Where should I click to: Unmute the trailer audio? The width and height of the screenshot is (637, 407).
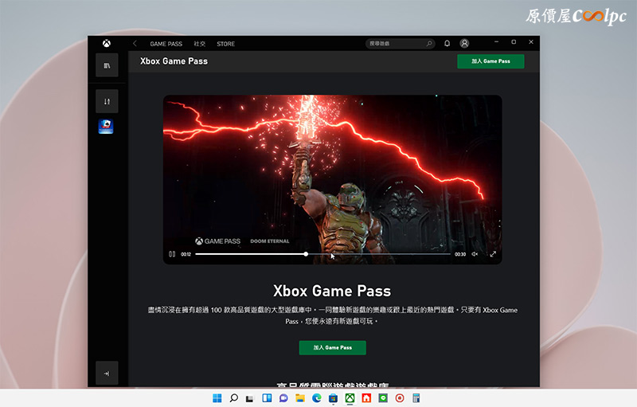point(475,254)
